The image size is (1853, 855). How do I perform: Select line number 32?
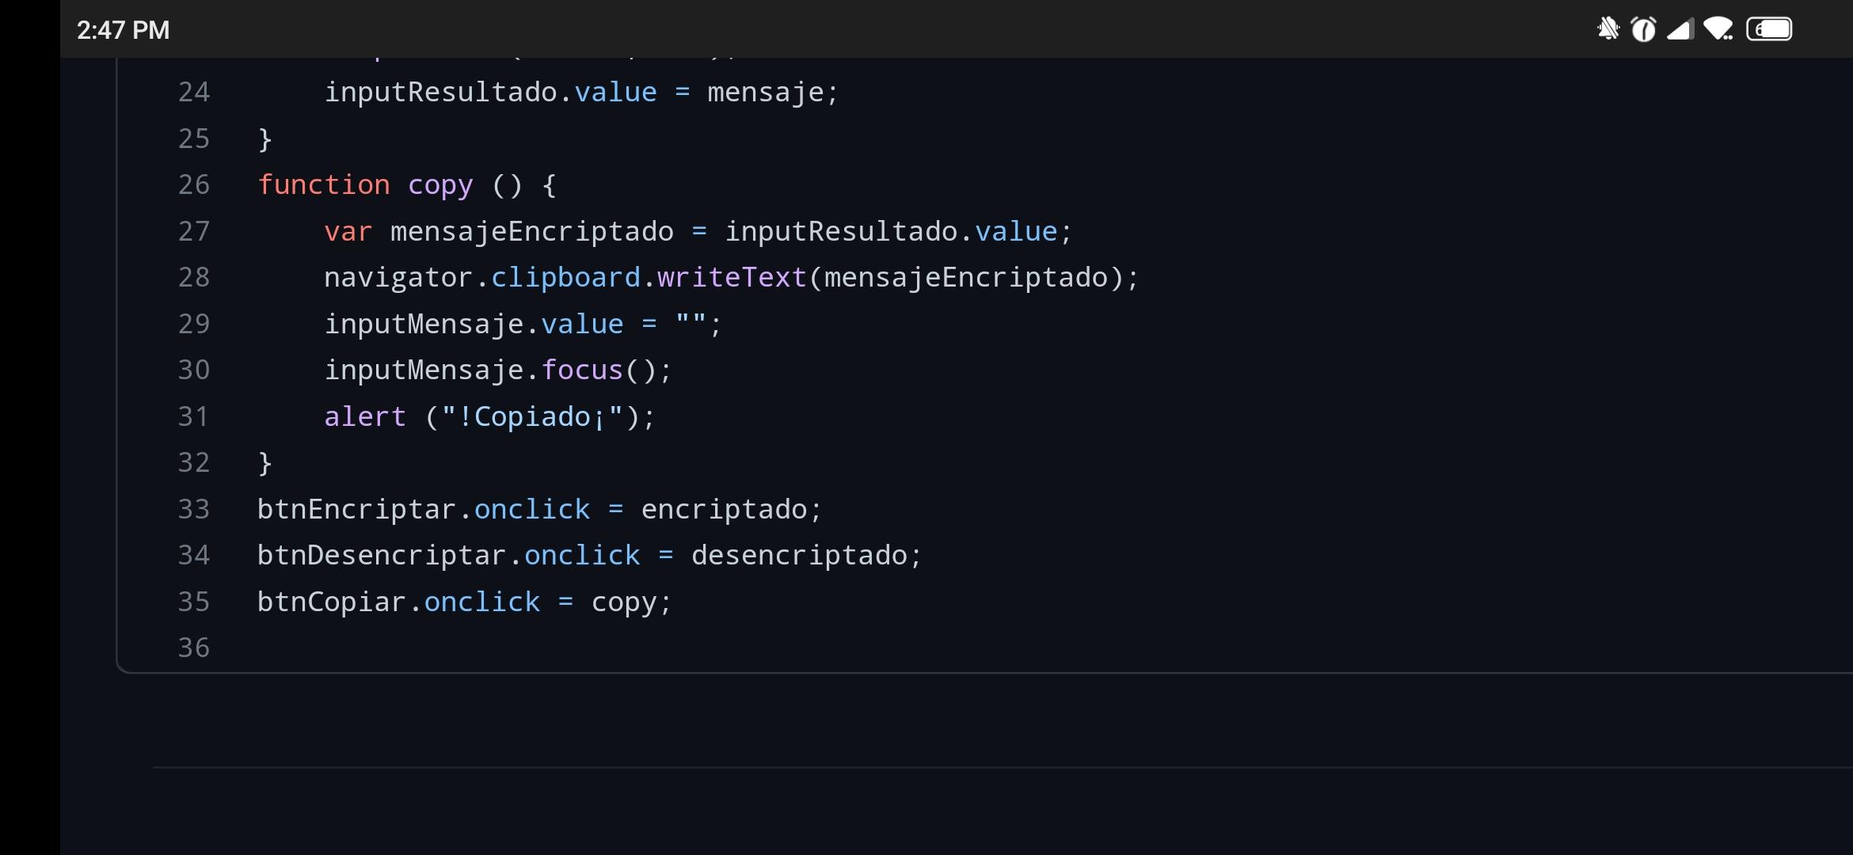(194, 463)
